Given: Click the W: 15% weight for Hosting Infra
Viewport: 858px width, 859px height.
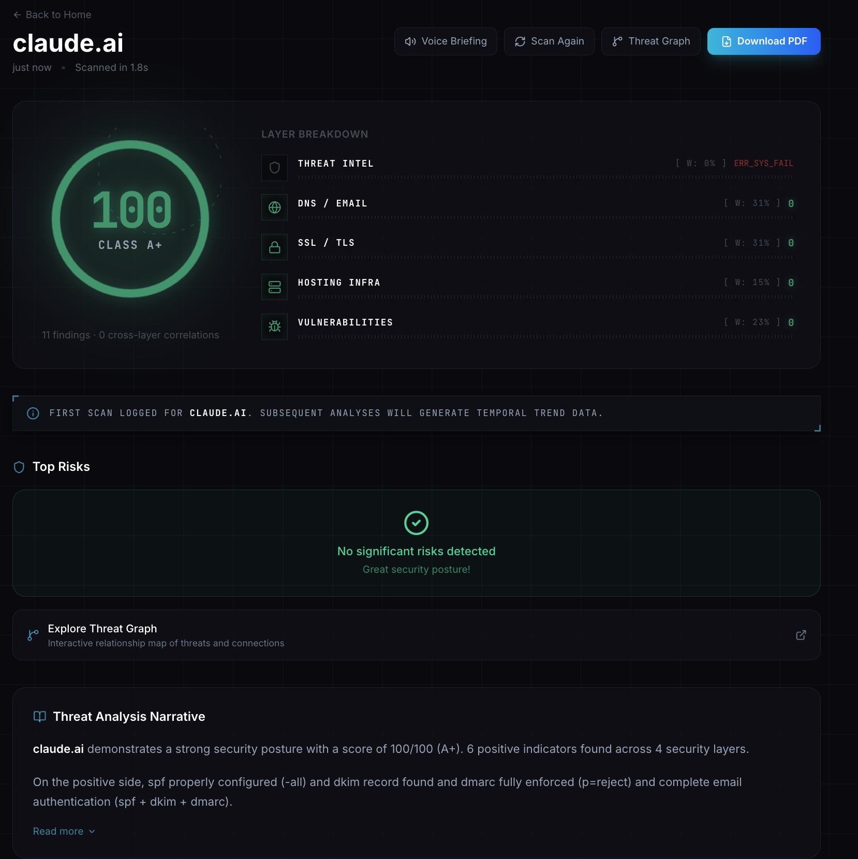Looking at the screenshot, I should pos(752,283).
